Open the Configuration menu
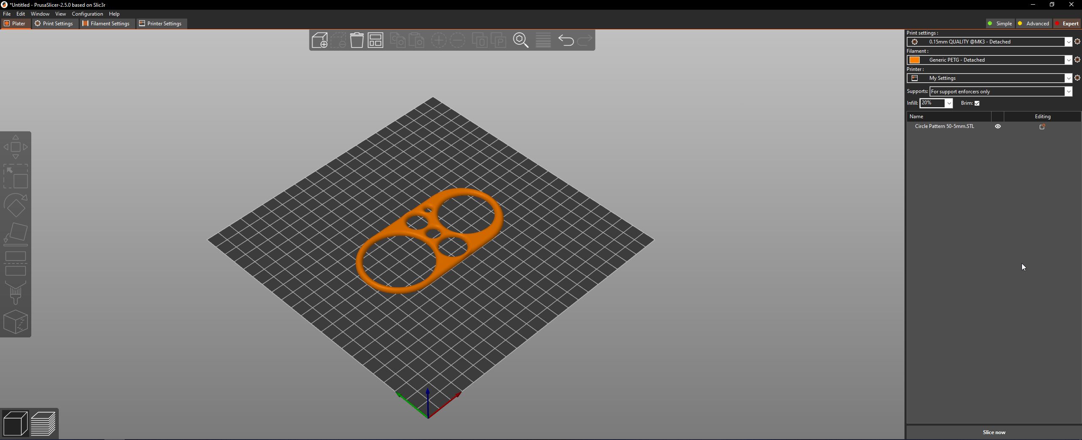Screen dimensions: 1082x440 point(87,14)
